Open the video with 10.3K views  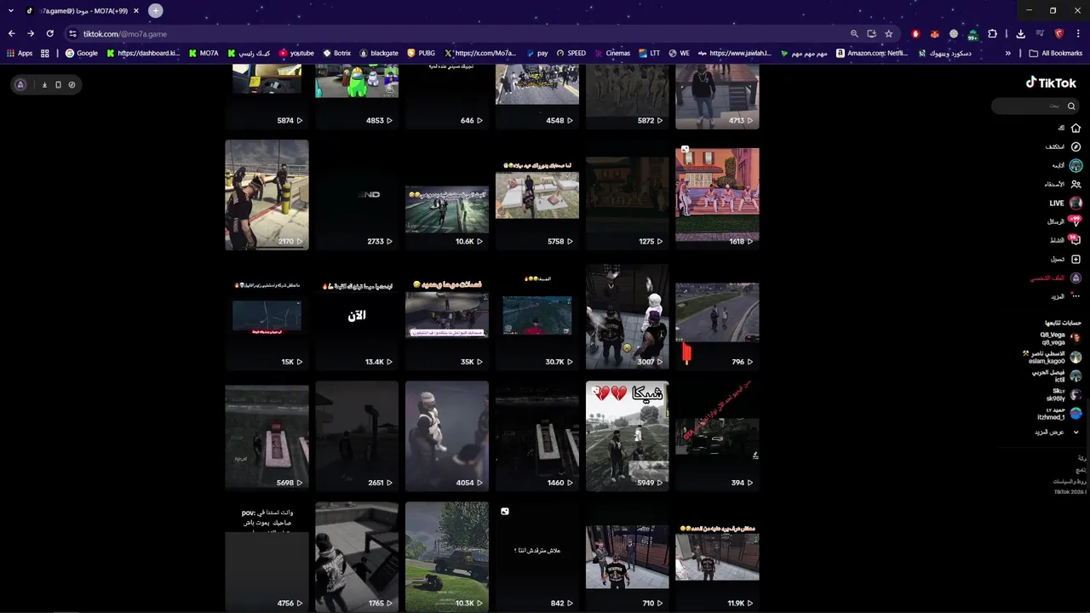point(447,557)
